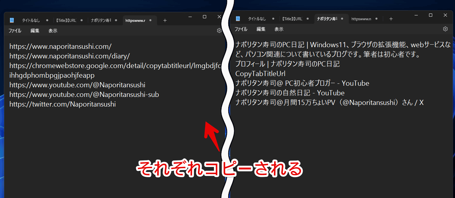Screen dimensions: 455x198
Task: Click unsaved dot on httpswww.n tab, right window
Action: click(x=376, y=19)
